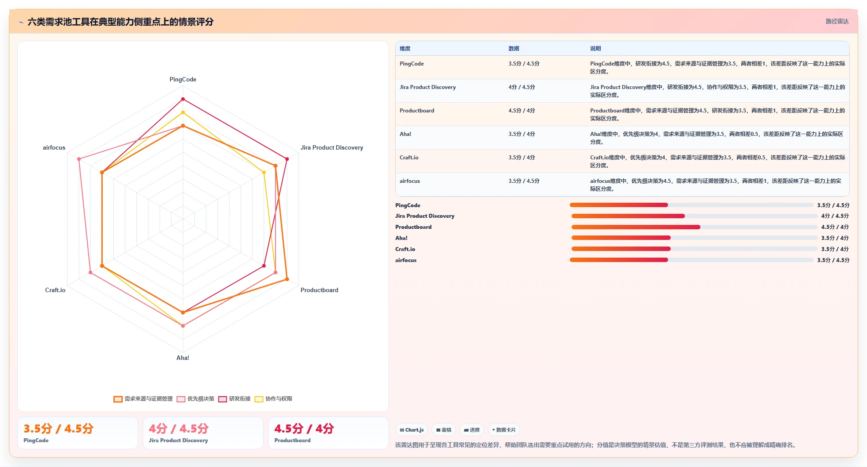
Task: Click the crimson 研发衔接 point on Jira axis
Action: (287, 159)
